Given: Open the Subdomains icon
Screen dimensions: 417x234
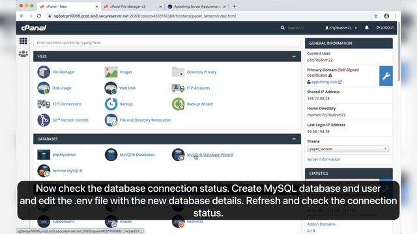Looking at the screenshot, I should pos(44,222).
